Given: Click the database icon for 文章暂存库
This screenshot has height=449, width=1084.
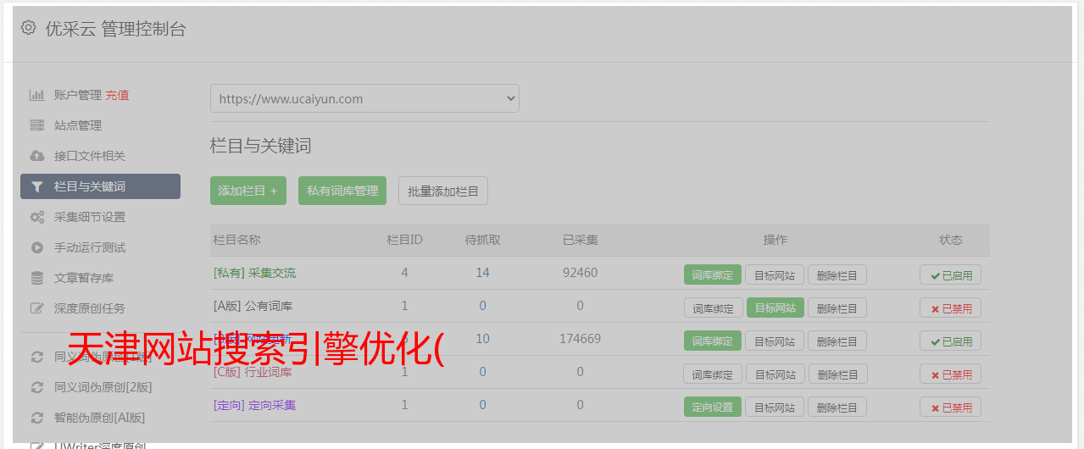Looking at the screenshot, I should (36, 278).
